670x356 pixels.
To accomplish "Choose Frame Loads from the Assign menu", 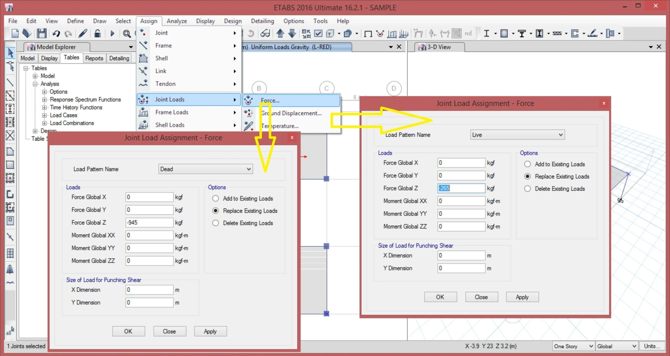I will tap(188, 112).
